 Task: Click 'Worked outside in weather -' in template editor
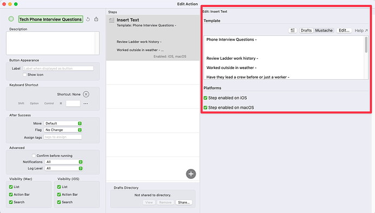pyautogui.click(x=232, y=68)
